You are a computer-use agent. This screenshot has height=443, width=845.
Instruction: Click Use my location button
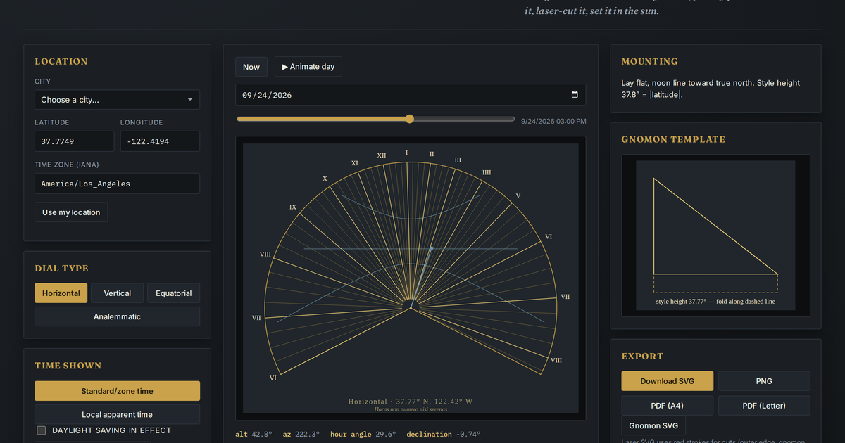(x=71, y=212)
